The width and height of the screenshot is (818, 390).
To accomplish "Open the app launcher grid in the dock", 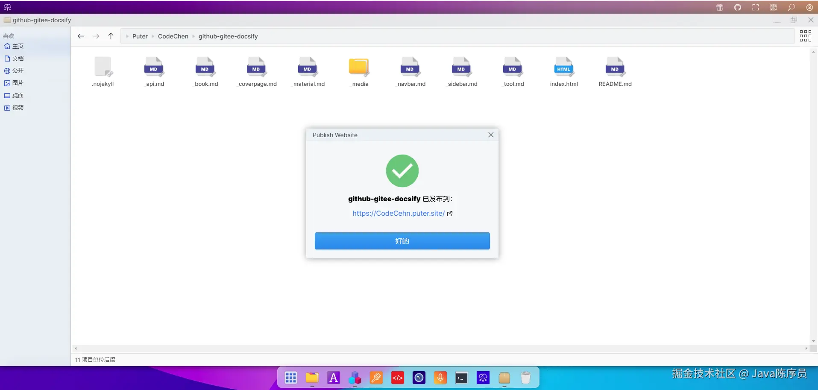I will pos(291,378).
